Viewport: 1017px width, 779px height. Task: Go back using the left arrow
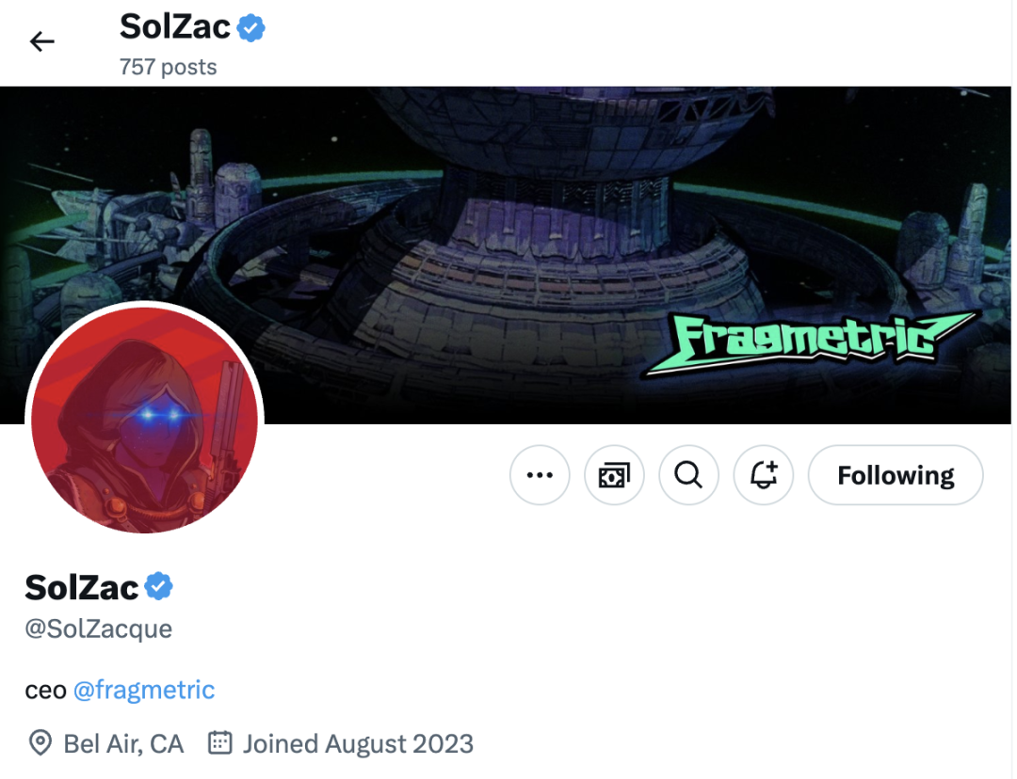[x=42, y=41]
